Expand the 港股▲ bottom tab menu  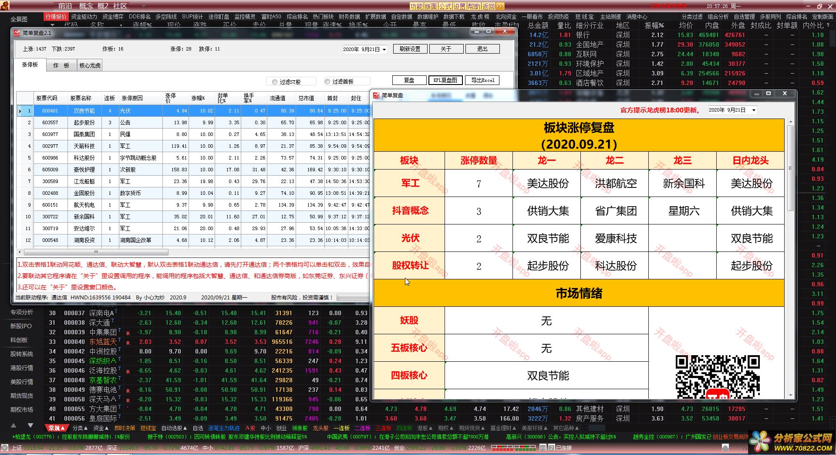pyautogui.click(x=425, y=428)
